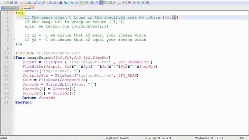Open Find using the binoculars icon
The width and height of the screenshot is (249, 140).
61,3
